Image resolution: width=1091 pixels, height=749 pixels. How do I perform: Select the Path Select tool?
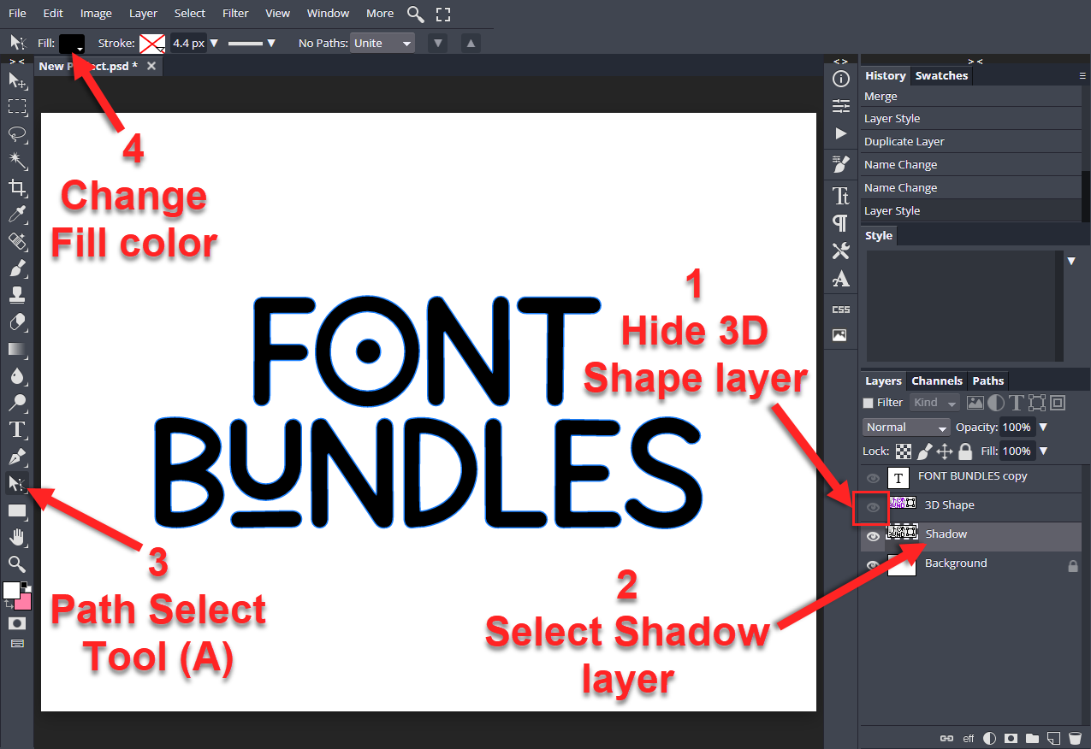click(17, 483)
